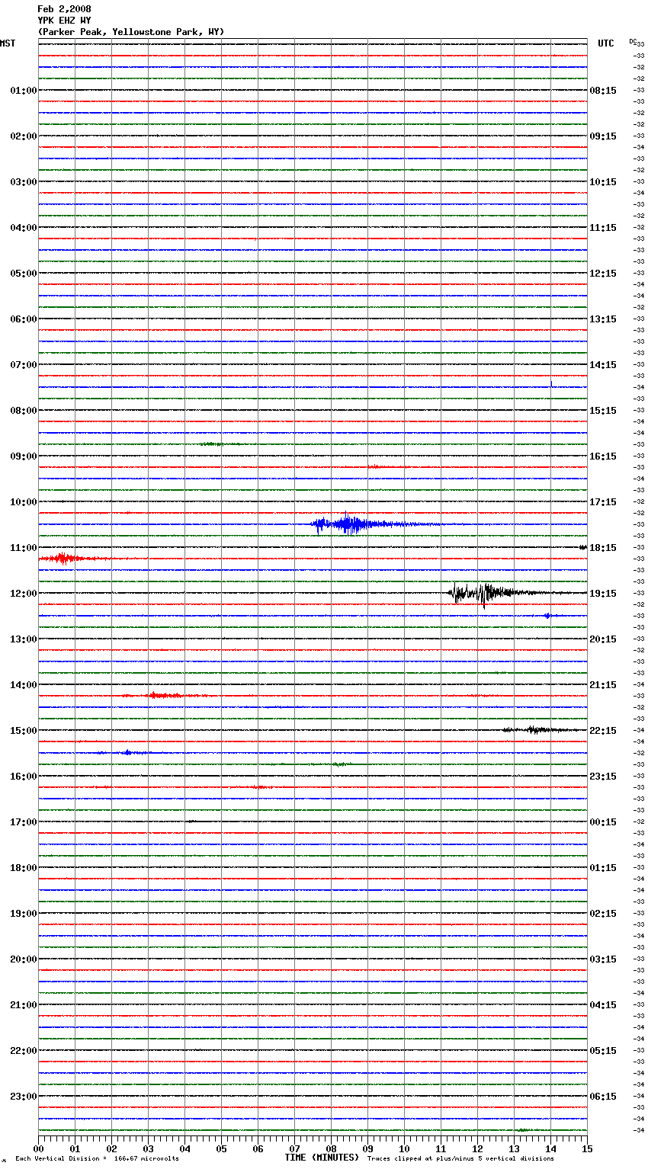Image resolution: width=648 pixels, height=1169 pixels.
Task: Click the 'TIME (MINUTES)' axis title
Action: 322,1158
